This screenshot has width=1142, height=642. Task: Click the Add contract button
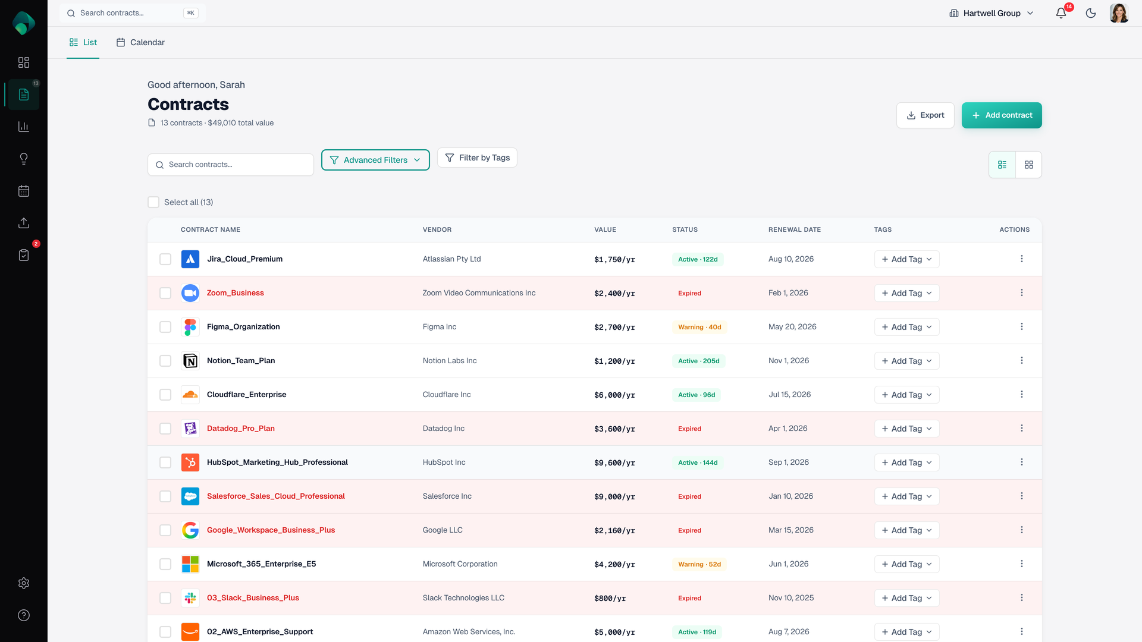[x=1002, y=115]
